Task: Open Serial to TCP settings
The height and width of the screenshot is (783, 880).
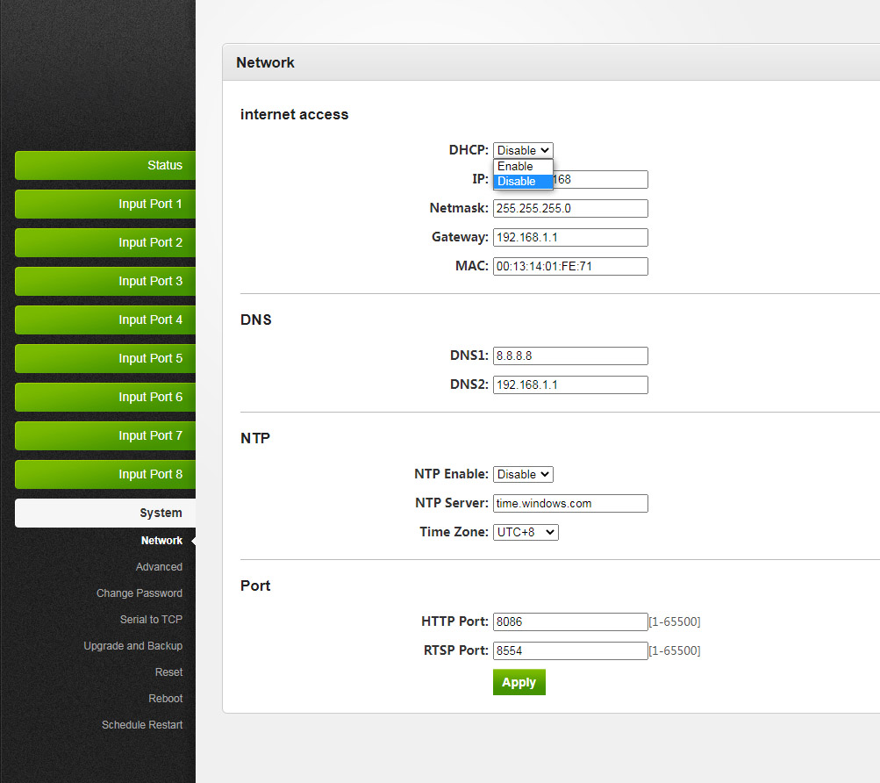Action: pos(151,620)
